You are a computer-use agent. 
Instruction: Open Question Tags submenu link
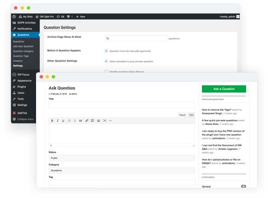coord(21,56)
